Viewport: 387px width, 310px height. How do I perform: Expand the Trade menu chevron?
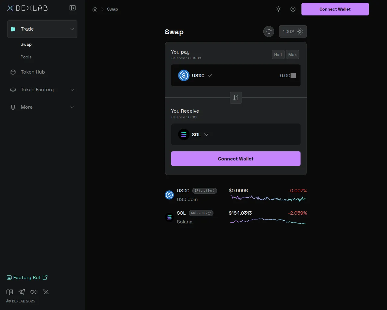tap(72, 29)
